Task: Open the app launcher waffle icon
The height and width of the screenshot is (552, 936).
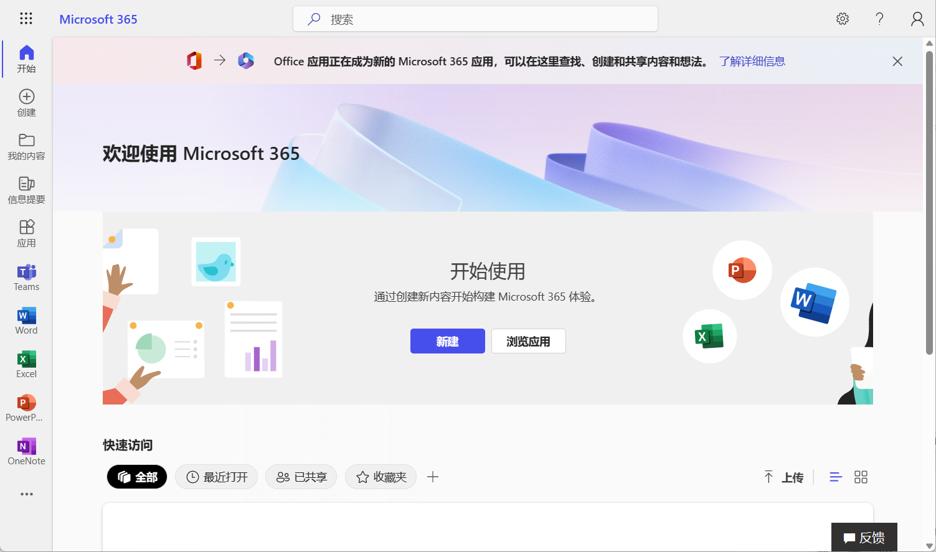Action: [x=26, y=19]
